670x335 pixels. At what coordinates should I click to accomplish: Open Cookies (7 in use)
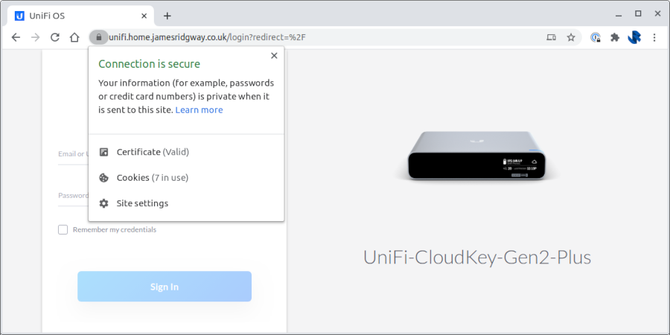pos(153,178)
